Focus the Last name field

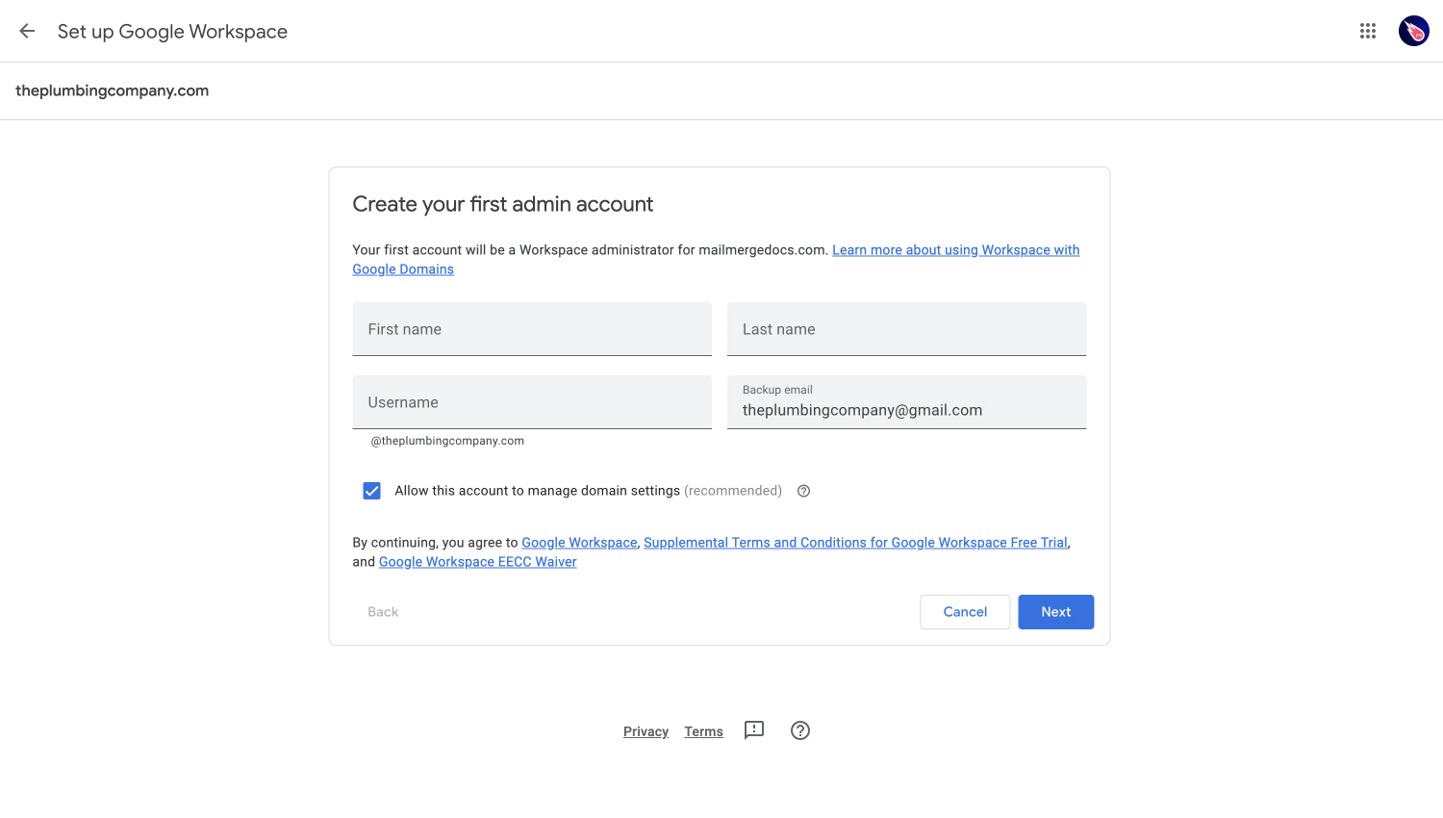(x=906, y=329)
